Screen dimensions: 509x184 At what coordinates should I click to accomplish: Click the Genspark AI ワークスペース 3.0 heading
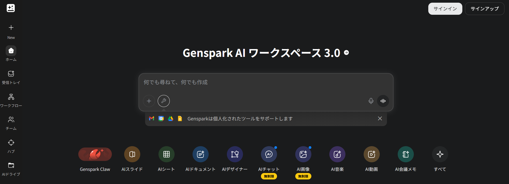tap(261, 53)
